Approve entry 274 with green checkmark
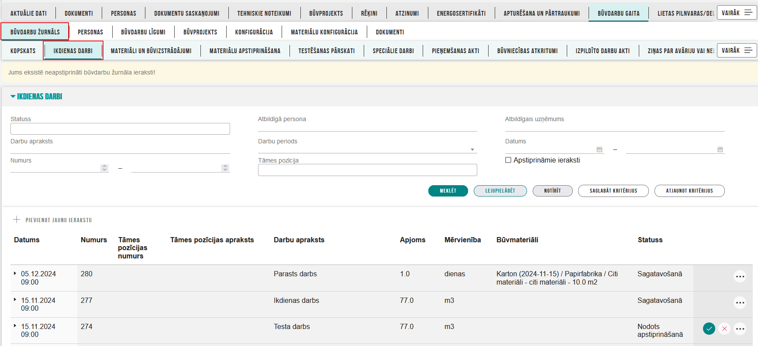The image size is (758, 346). pyautogui.click(x=709, y=329)
